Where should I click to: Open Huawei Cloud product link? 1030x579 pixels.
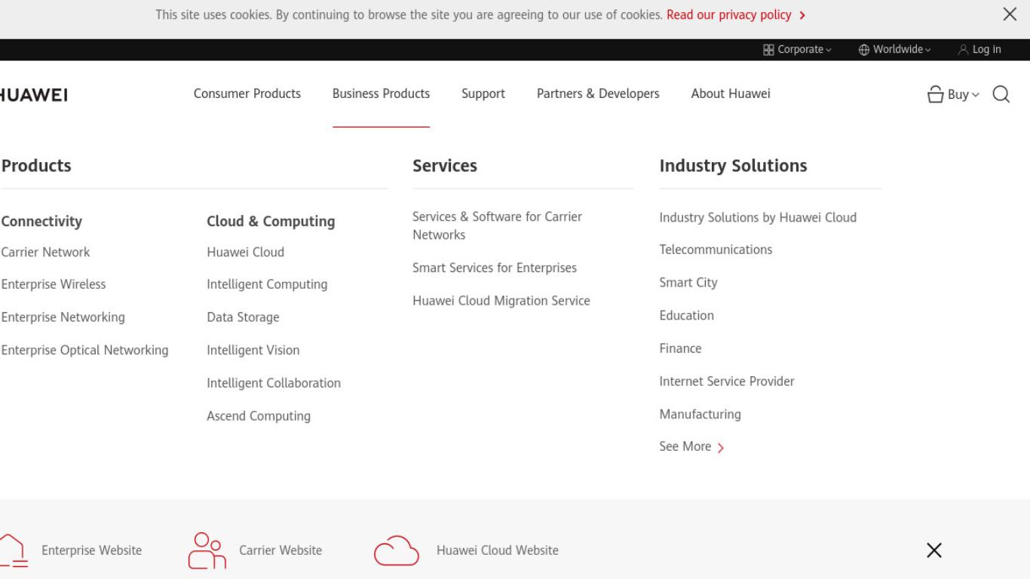point(246,253)
